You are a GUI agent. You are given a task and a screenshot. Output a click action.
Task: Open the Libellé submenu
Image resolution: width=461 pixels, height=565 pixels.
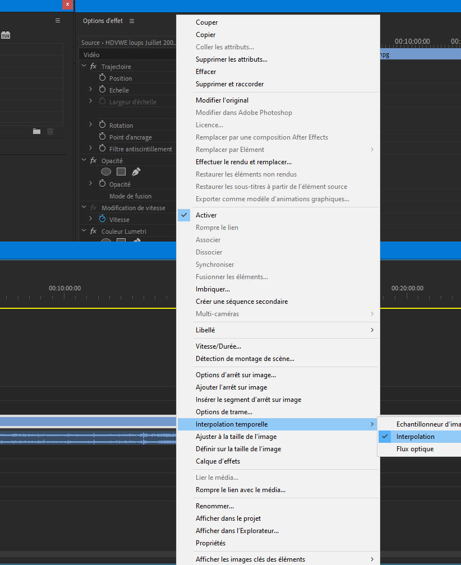pyautogui.click(x=278, y=330)
